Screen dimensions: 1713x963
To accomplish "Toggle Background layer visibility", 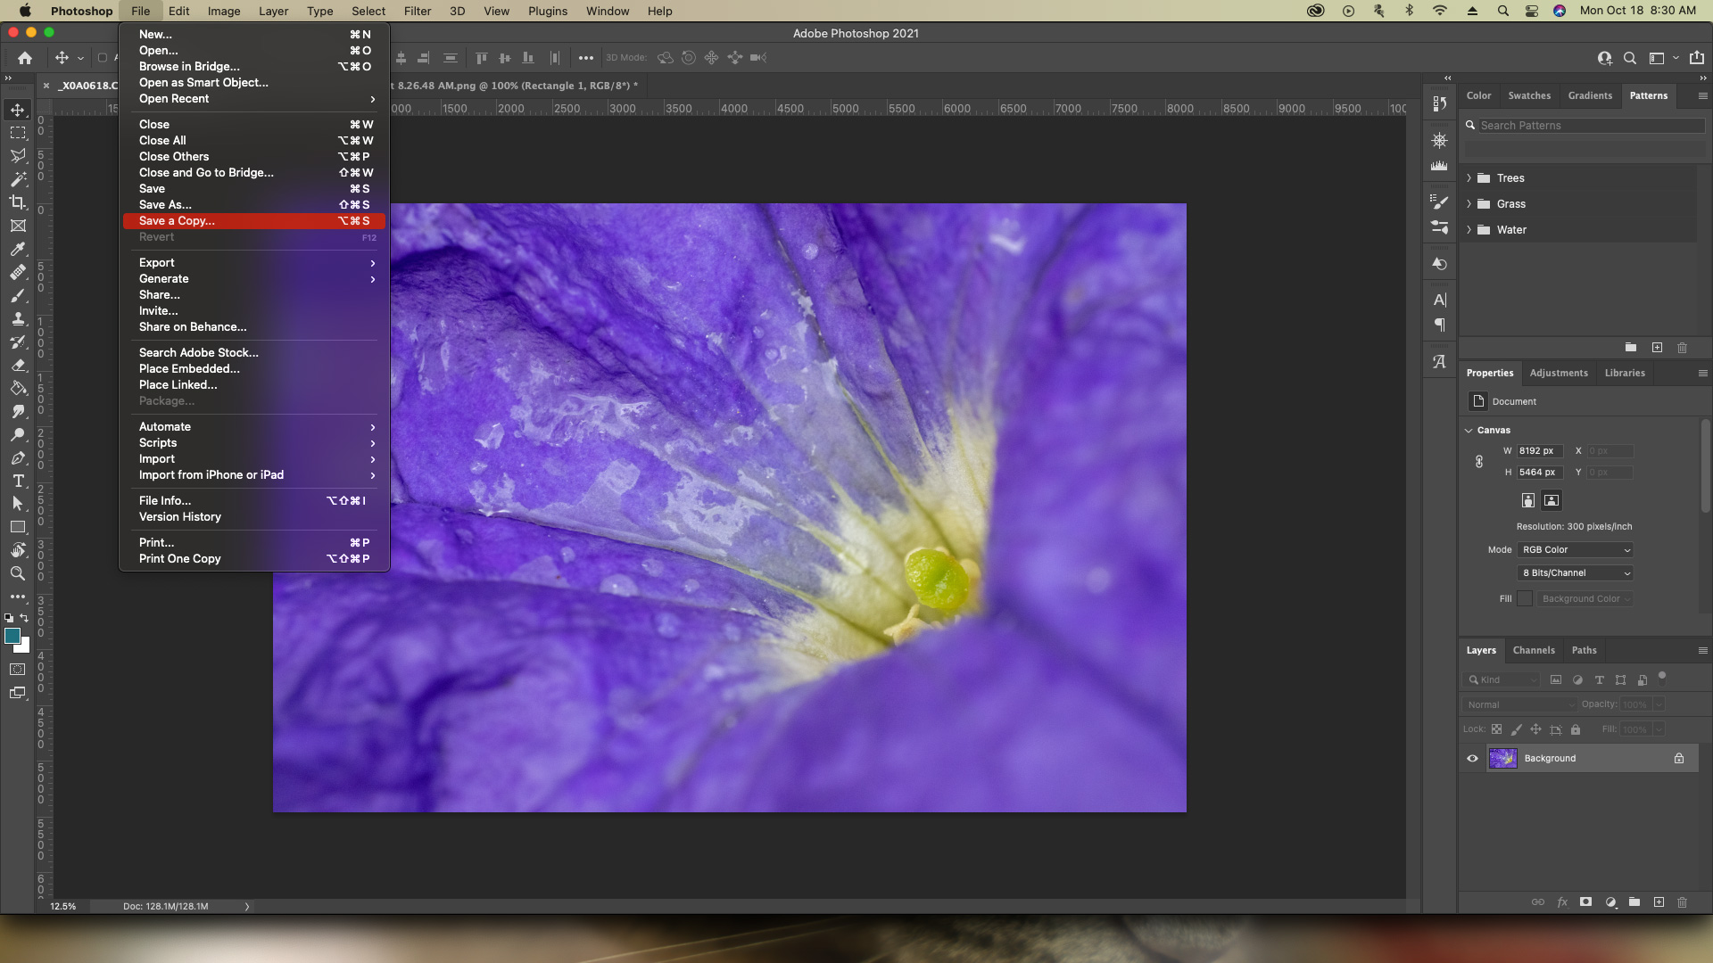I will pos(1472,757).
